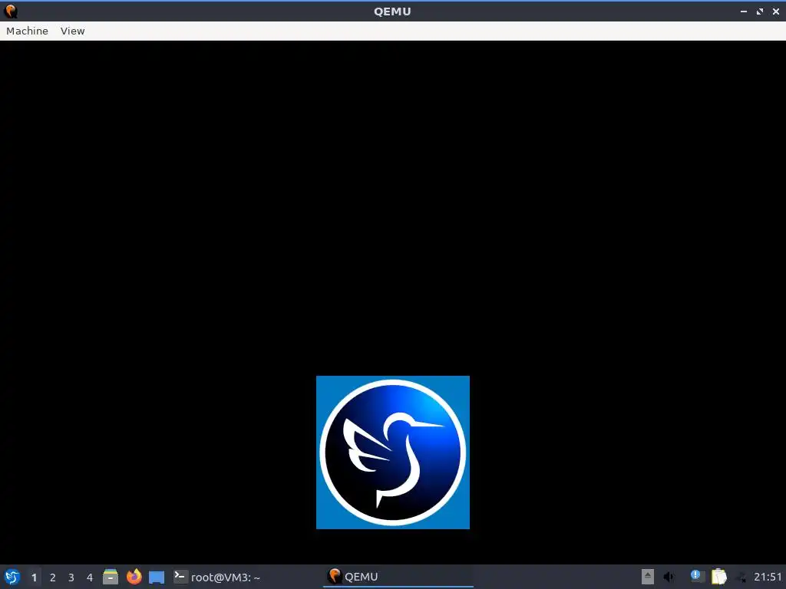Screen dimensions: 786x589
Task: Open the clipboard manager tray icon
Action: pyautogui.click(x=718, y=577)
